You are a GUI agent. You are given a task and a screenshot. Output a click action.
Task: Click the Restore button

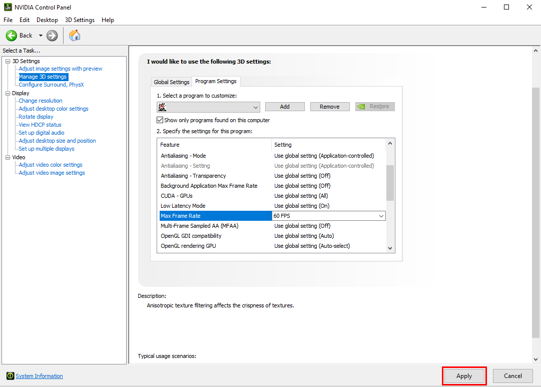(375, 107)
